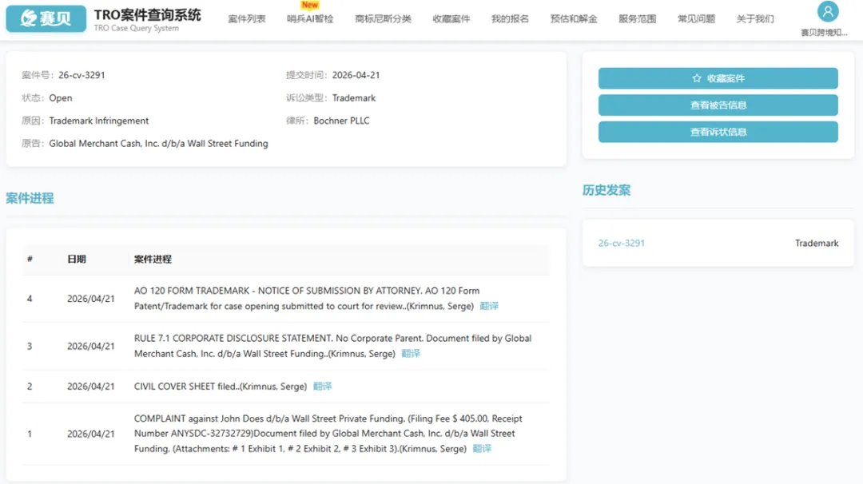This screenshot has width=863, height=484.
Task: Open the user avatar icon
Action: click(827, 11)
